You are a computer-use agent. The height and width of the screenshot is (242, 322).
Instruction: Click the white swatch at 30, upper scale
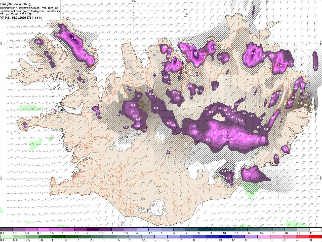click(x=315, y=230)
